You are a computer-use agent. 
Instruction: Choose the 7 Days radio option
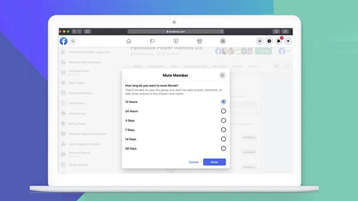pyautogui.click(x=223, y=130)
